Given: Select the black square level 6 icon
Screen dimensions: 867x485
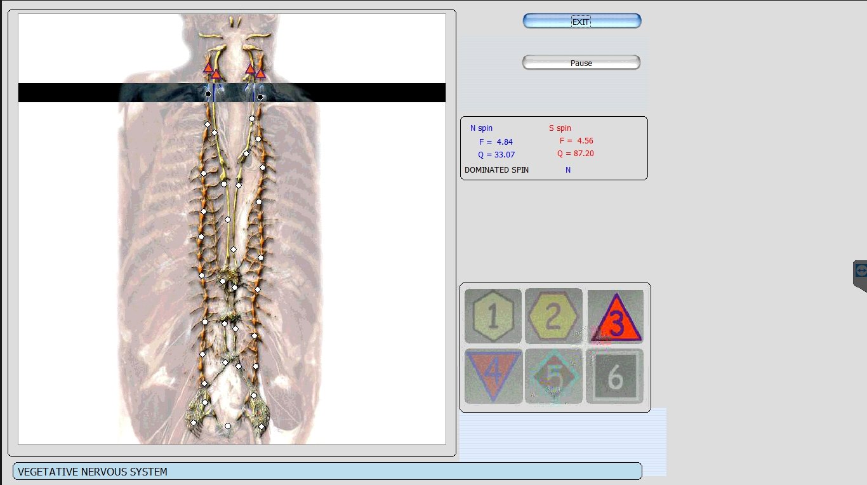Looking at the screenshot, I should 614,376.
